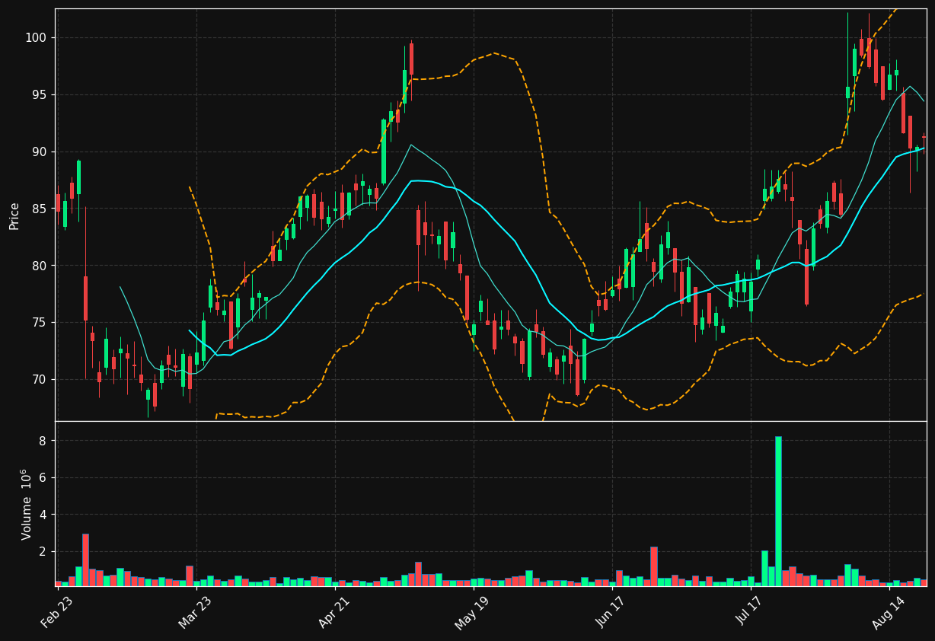The height and width of the screenshot is (641, 935).
Task: Click the May 19 date label
Action: 472,613
